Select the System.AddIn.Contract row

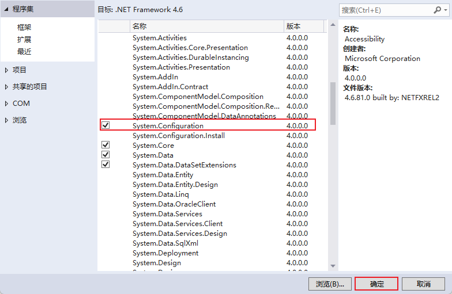pos(212,86)
